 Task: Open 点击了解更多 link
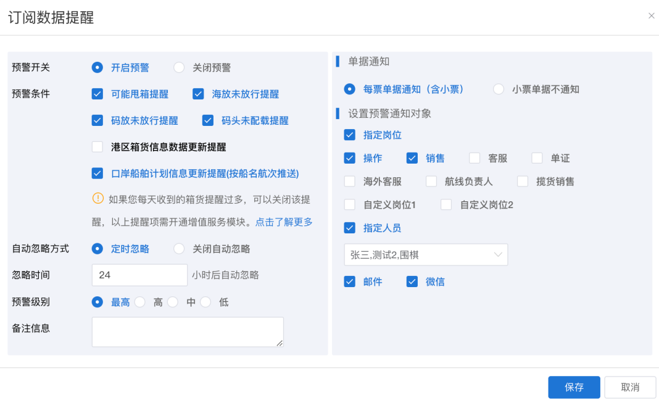pos(284,222)
